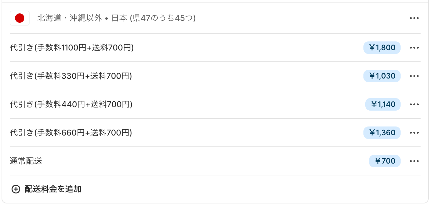
Task: Open three-dot menu for the ¥1,800 rate
Action: coord(414,48)
